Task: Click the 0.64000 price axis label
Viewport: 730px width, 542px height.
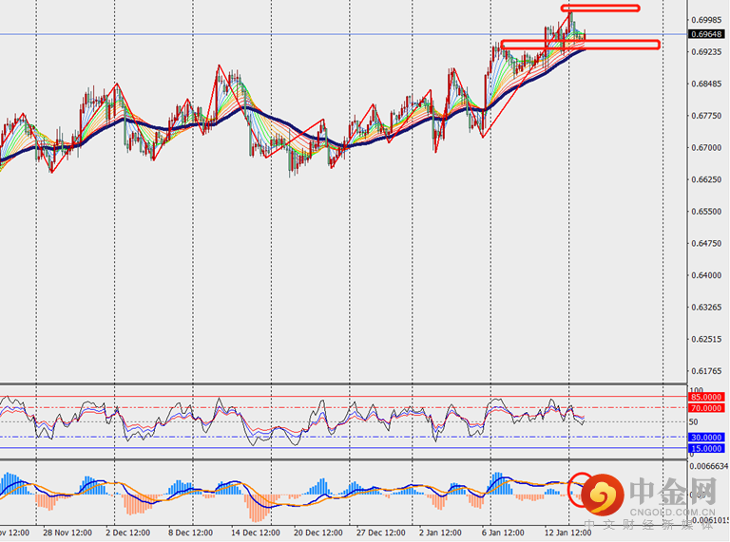Action: (x=704, y=276)
